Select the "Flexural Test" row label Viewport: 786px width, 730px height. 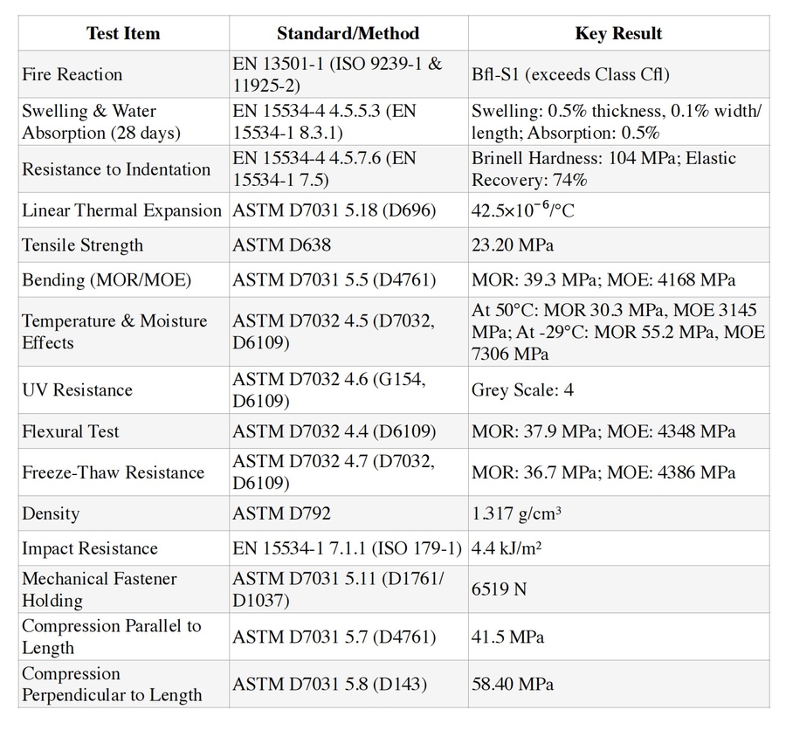71,431
